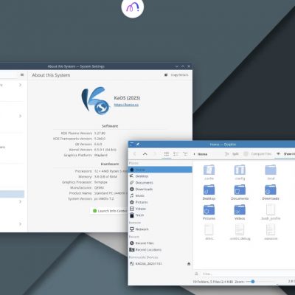Click Dolphin window menu icon in title bar
This screenshot has width=295, height=295.
pos(131,145)
